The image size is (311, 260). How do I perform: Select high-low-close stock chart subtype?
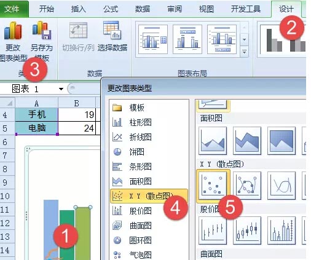213,230
